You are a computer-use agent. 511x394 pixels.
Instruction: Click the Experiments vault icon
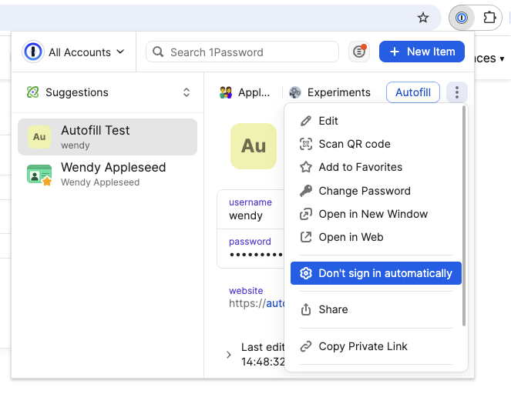295,92
